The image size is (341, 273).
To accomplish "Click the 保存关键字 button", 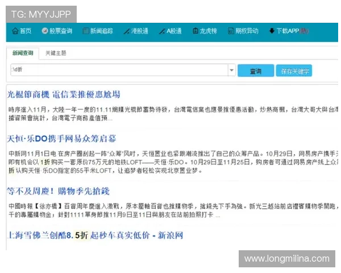I will (294, 71).
